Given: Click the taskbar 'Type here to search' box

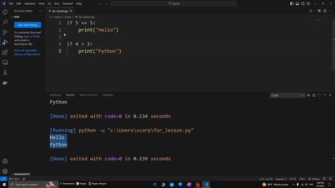Looking at the screenshot, I should (x=33, y=184).
